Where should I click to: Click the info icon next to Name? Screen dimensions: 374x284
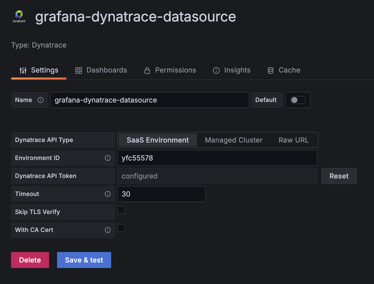tap(41, 100)
